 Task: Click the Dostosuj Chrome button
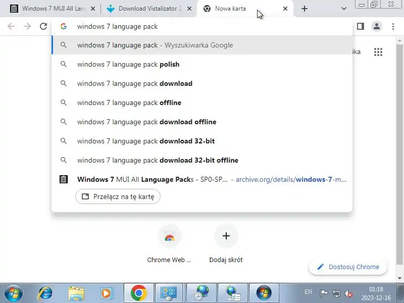tap(348, 267)
